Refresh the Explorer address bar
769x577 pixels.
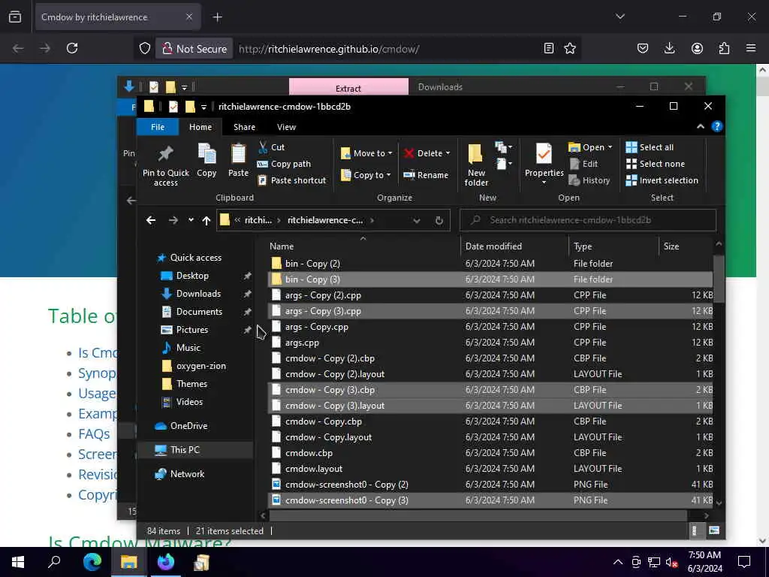pyautogui.click(x=439, y=220)
